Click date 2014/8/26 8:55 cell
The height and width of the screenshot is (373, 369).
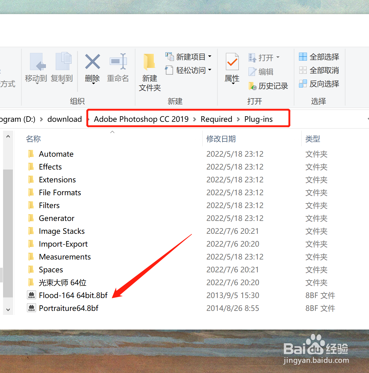pyautogui.click(x=233, y=308)
